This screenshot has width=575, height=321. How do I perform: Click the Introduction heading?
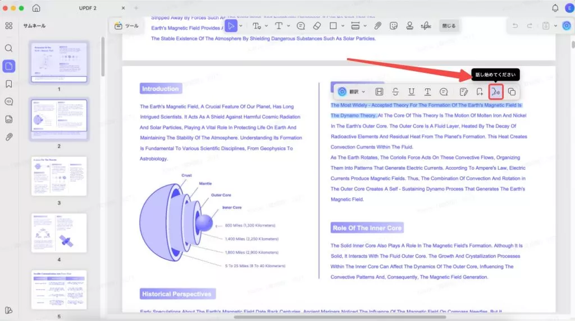tap(161, 89)
